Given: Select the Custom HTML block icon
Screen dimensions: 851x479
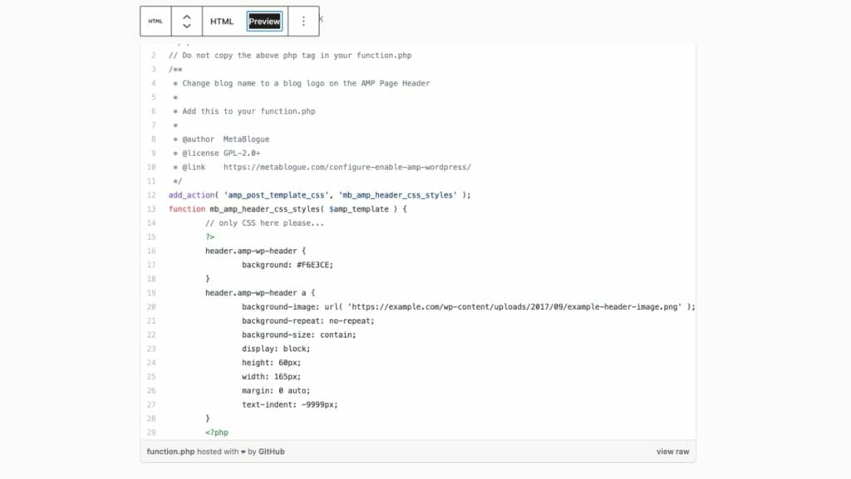Looking at the screenshot, I should pos(155,20).
